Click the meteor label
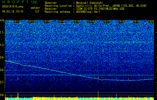 pos(35,8)
